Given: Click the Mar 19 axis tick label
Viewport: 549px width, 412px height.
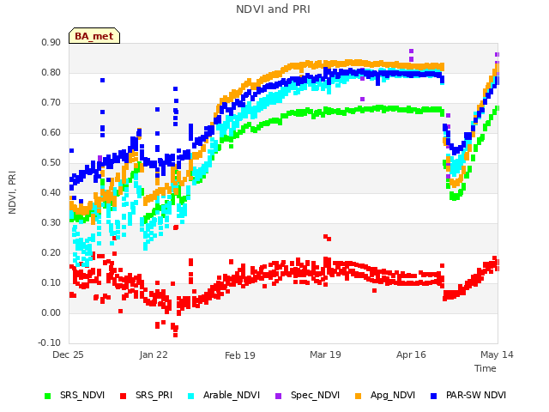Looking at the screenshot, I should coord(325,354).
